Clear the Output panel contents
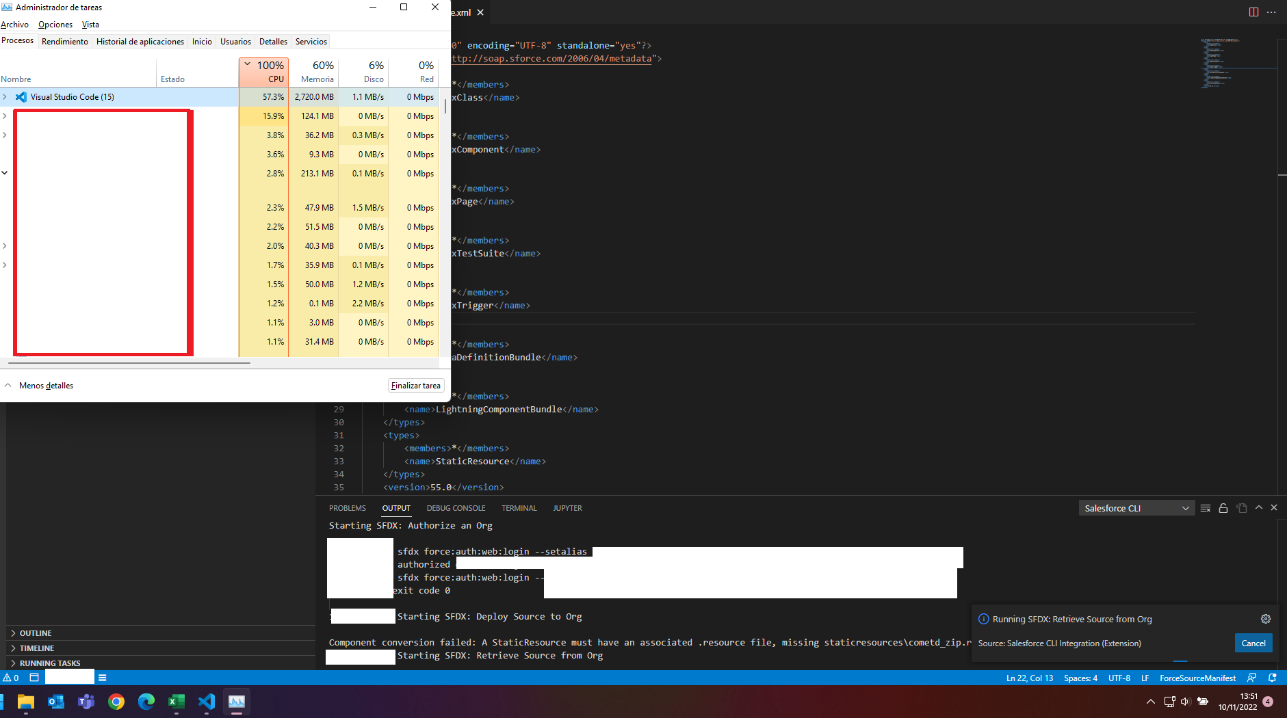1287x718 pixels. 1206,507
